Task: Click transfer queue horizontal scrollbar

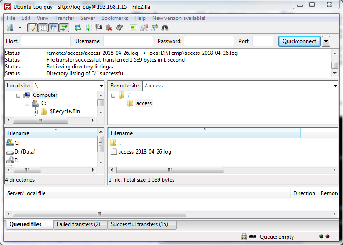Action: [99, 214]
